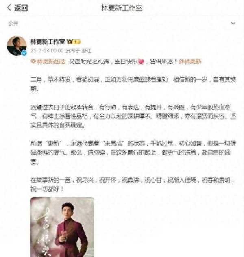Viewport: 244px width, 257px height.
Task: Tap the paragraph beginning 二月，草木将发
Action: (x=133, y=84)
